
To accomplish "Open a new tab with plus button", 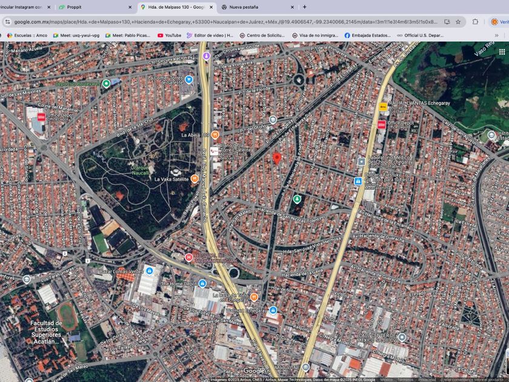I will point(304,7).
